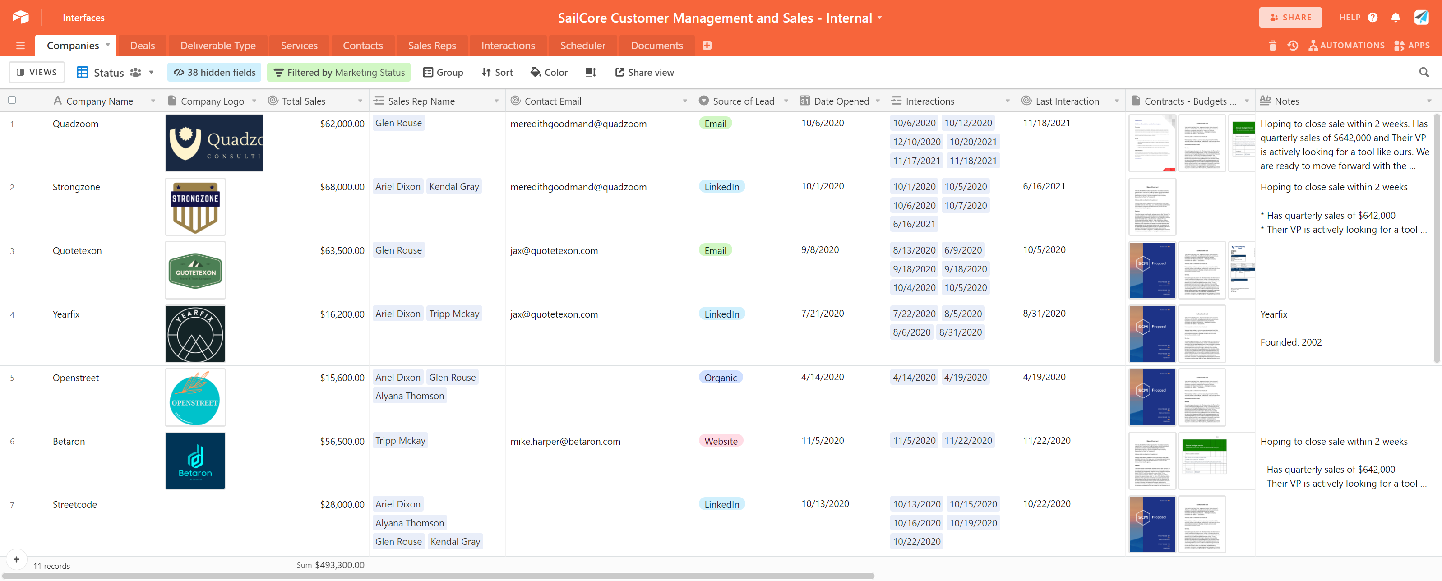The height and width of the screenshot is (581, 1442).
Task: Open the Status view dropdown arrow
Action: click(151, 72)
